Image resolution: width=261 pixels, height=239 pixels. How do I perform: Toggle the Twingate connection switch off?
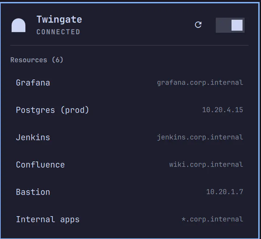coord(230,25)
